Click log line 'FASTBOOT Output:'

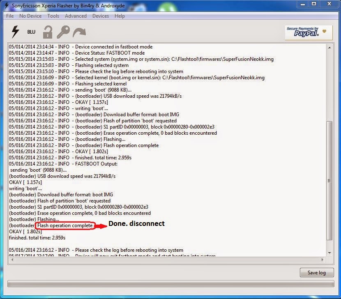pyautogui.click(x=63, y=164)
